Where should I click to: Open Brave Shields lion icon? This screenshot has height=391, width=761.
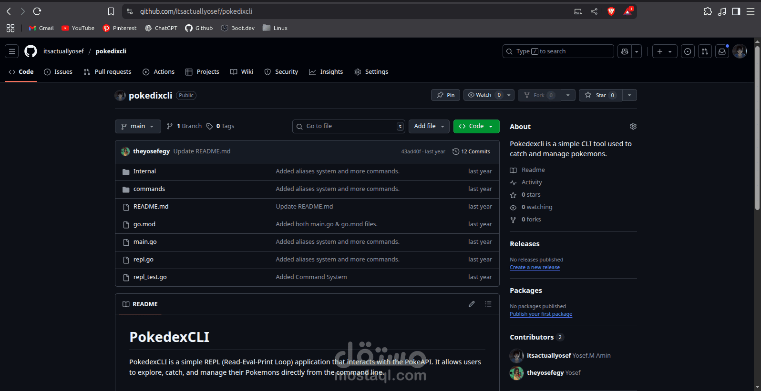coord(611,11)
